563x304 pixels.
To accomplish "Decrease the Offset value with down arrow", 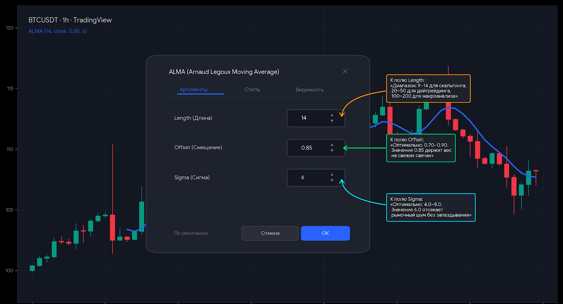I will pos(332,151).
